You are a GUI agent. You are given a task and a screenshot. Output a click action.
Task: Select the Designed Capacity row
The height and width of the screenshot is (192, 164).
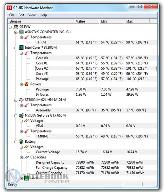point(96,162)
